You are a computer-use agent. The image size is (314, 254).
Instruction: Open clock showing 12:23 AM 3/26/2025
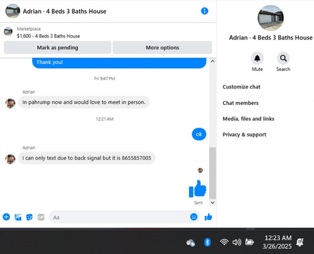pyautogui.click(x=277, y=242)
